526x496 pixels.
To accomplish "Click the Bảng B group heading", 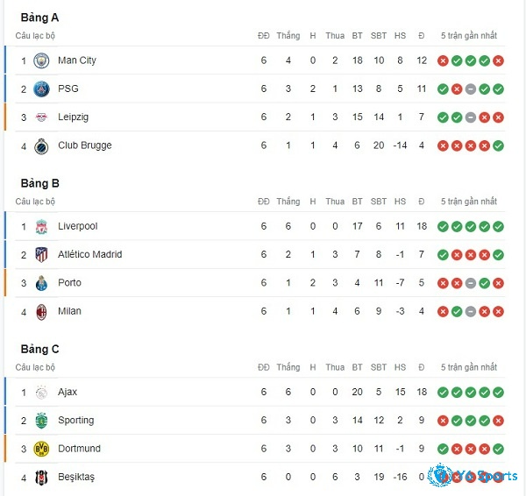I will pyautogui.click(x=40, y=183).
